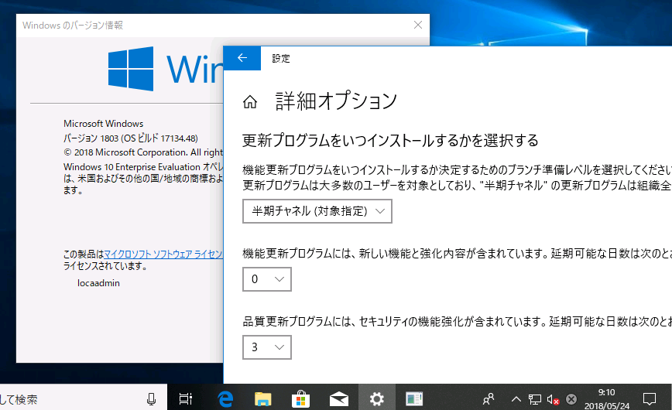Click the Windows logo in version dialog
The image size is (672, 410).
pyautogui.click(x=131, y=69)
